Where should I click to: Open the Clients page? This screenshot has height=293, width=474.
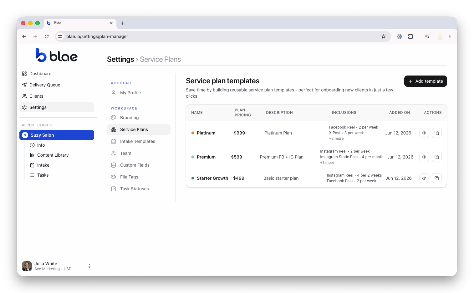pos(57,96)
